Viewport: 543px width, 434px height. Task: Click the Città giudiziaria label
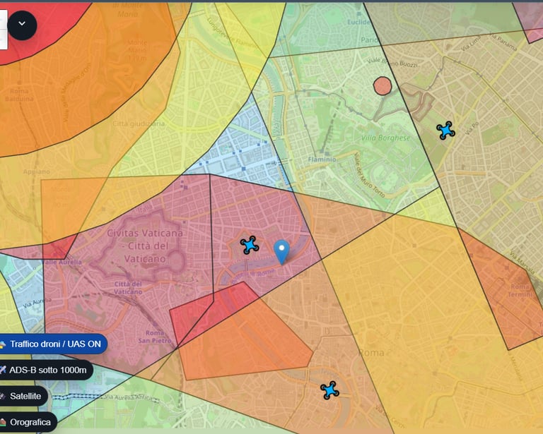point(139,123)
